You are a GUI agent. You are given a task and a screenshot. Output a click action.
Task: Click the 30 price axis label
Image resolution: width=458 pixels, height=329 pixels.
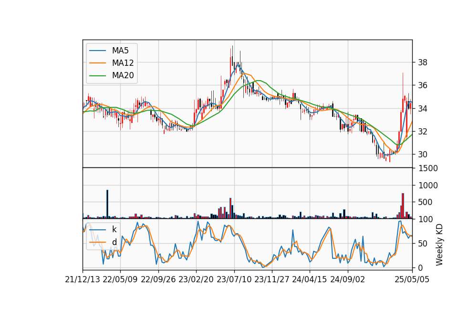coord(422,154)
